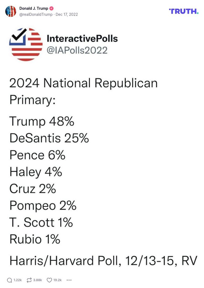Click the reply speech bubble icon
Viewport: 204px width, 288px height.
(x=9, y=280)
